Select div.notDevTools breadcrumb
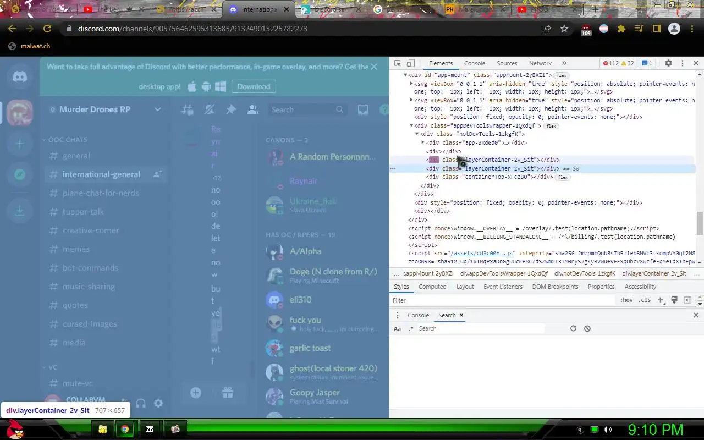This screenshot has width=704, height=440. coord(585,273)
